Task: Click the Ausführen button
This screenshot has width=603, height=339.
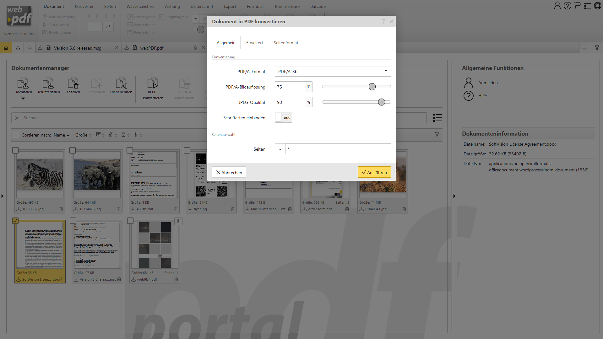Action: coord(374,172)
